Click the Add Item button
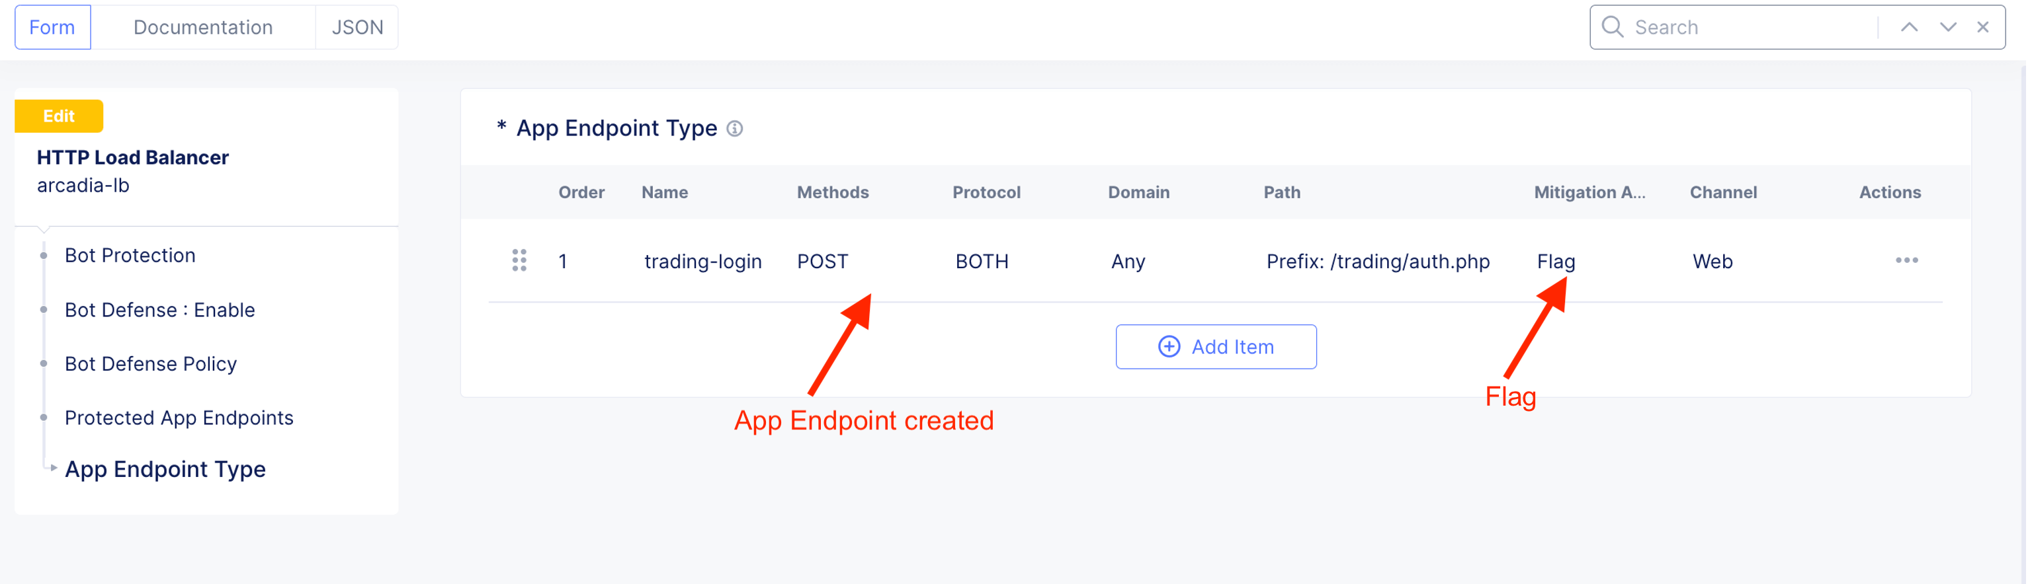This screenshot has height=584, width=2032. pos(1215,347)
